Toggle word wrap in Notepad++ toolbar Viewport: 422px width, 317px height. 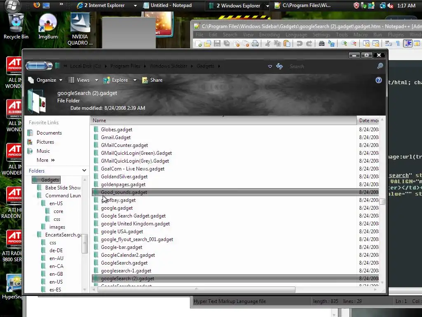[x=388, y=43]
